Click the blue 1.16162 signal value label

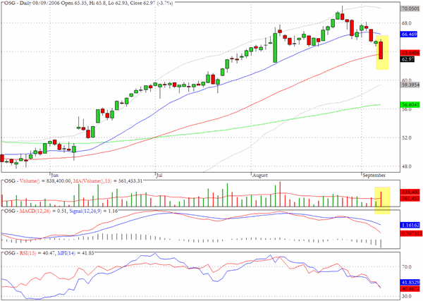point(410,225)
